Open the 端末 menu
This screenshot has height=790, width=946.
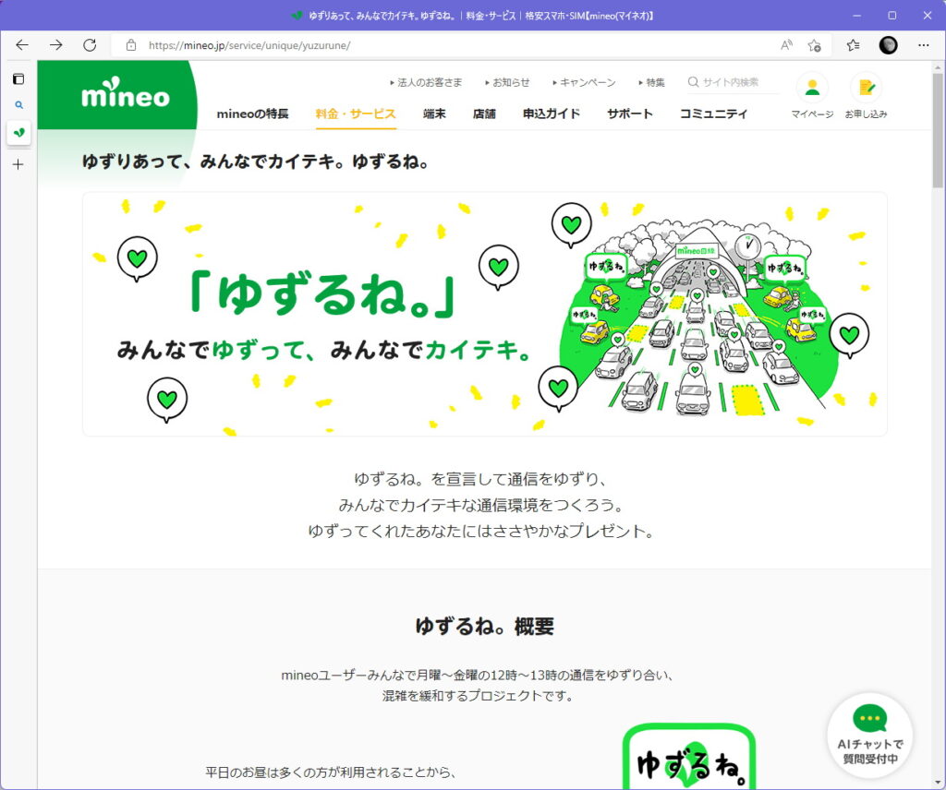tap(434, 114)
